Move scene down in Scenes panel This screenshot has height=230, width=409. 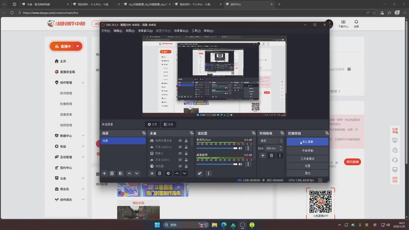tap(137, 173)
